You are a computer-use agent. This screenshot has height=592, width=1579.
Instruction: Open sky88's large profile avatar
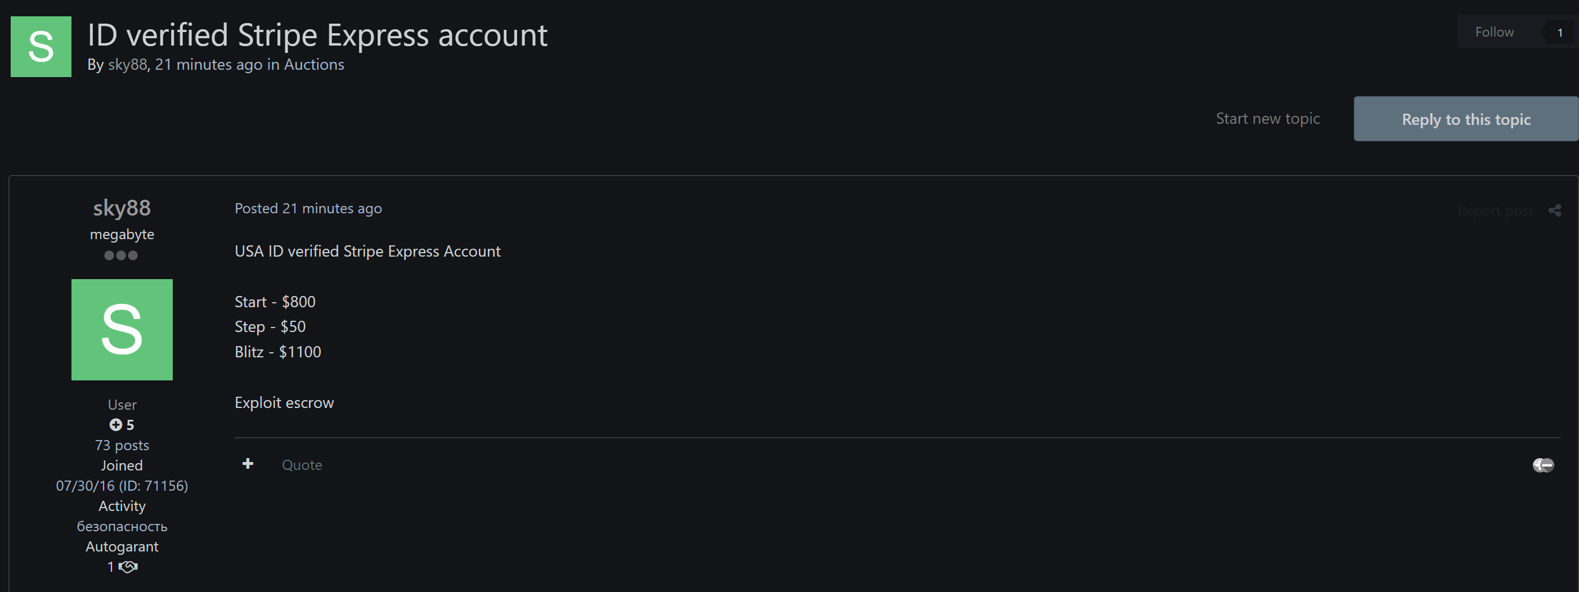122,330
